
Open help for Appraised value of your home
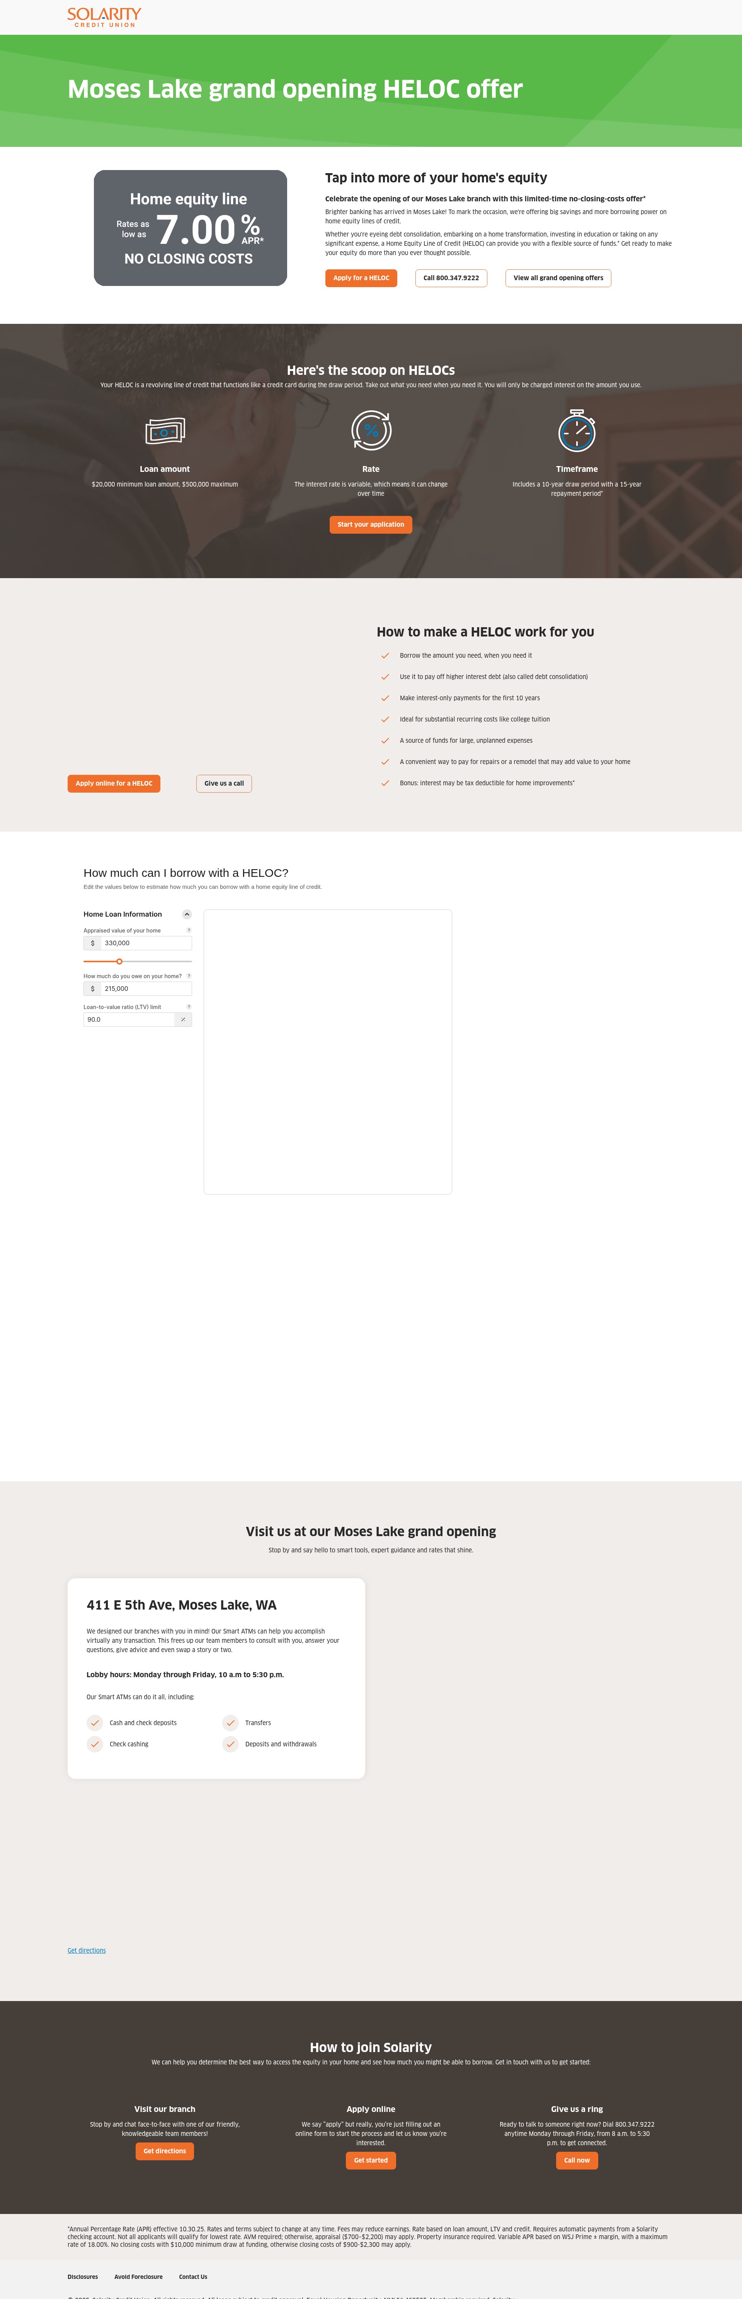click(189, 930)
